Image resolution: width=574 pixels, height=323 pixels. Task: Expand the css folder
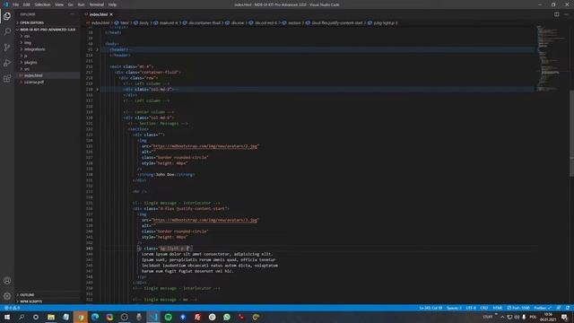pyautogui.click(x=27, y=36)
